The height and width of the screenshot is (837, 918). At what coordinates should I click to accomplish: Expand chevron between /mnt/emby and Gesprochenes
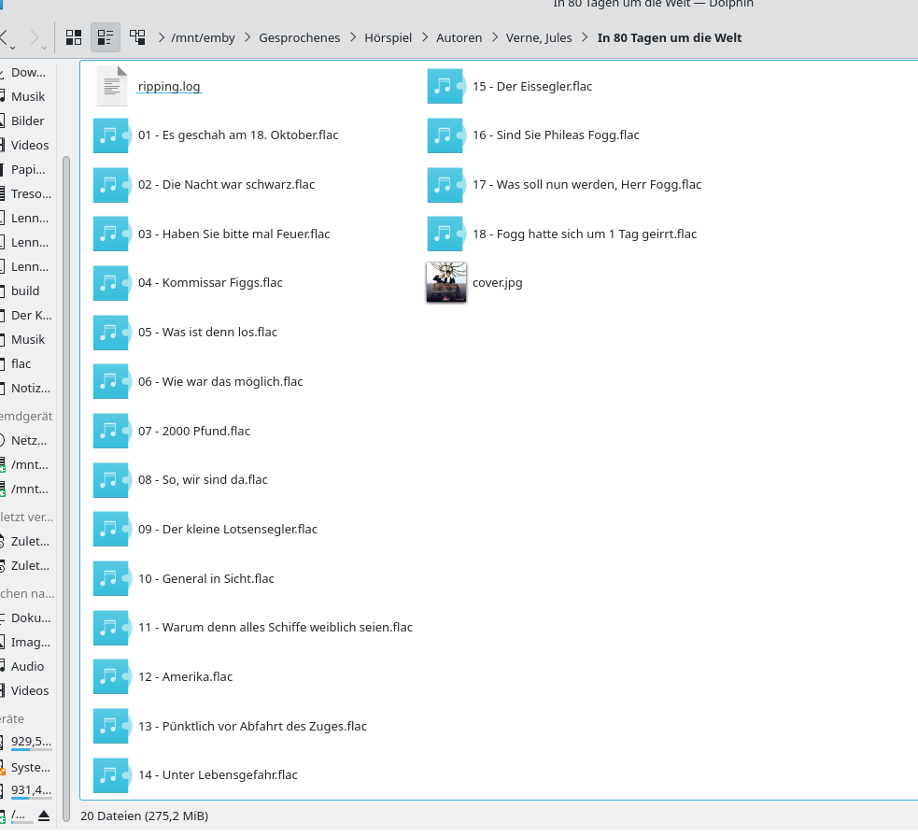247,37
